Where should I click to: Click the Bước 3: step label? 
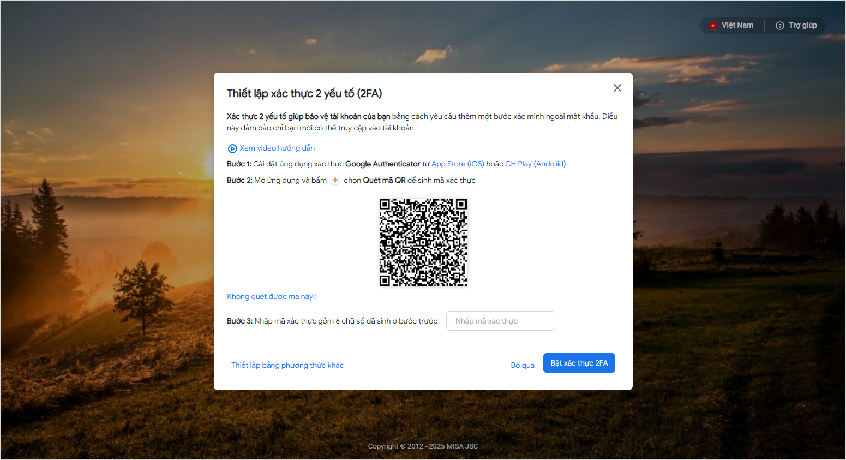pos(239,321)
